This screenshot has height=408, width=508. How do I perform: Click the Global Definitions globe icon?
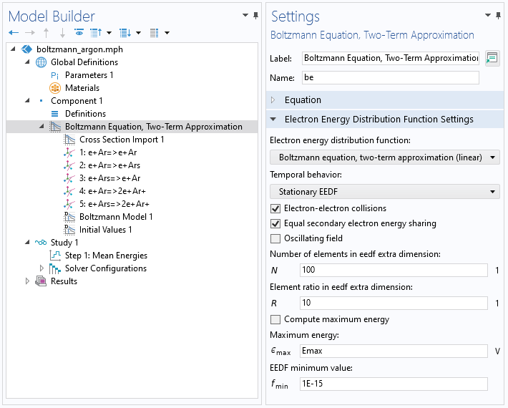(41, 62)
